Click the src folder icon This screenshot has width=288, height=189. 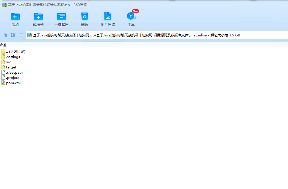[3, 62]
